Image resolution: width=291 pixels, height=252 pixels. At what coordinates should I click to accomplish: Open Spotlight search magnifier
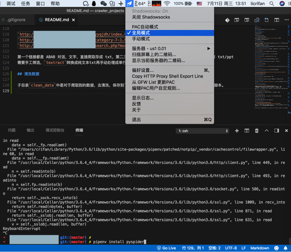coord(272,4)
